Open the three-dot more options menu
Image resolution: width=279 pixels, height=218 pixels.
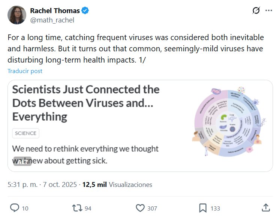click(268, 11)
